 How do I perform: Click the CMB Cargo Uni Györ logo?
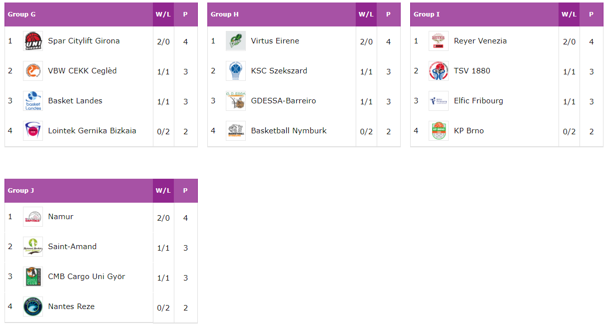(33, 277)
